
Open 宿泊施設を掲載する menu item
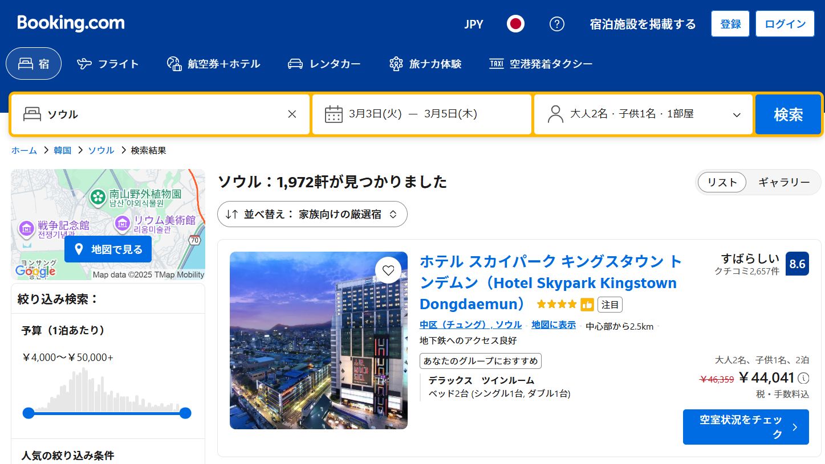pos(643,24)
